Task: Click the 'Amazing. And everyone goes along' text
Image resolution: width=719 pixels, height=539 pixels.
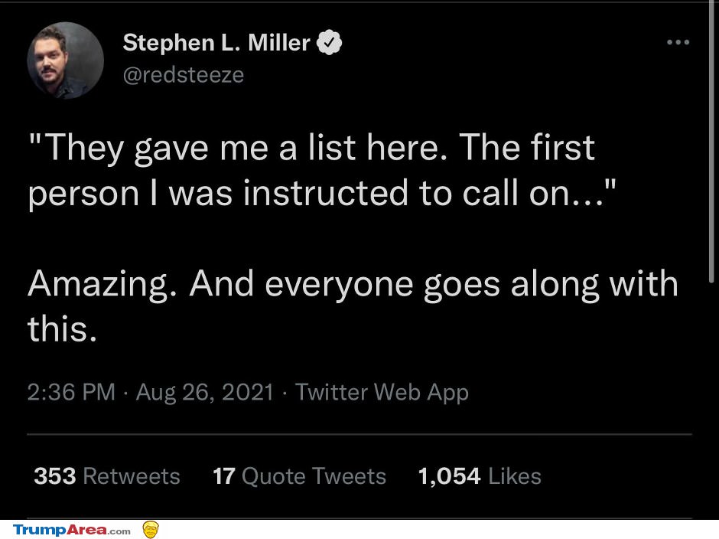Action: click(x=313, y=284)
